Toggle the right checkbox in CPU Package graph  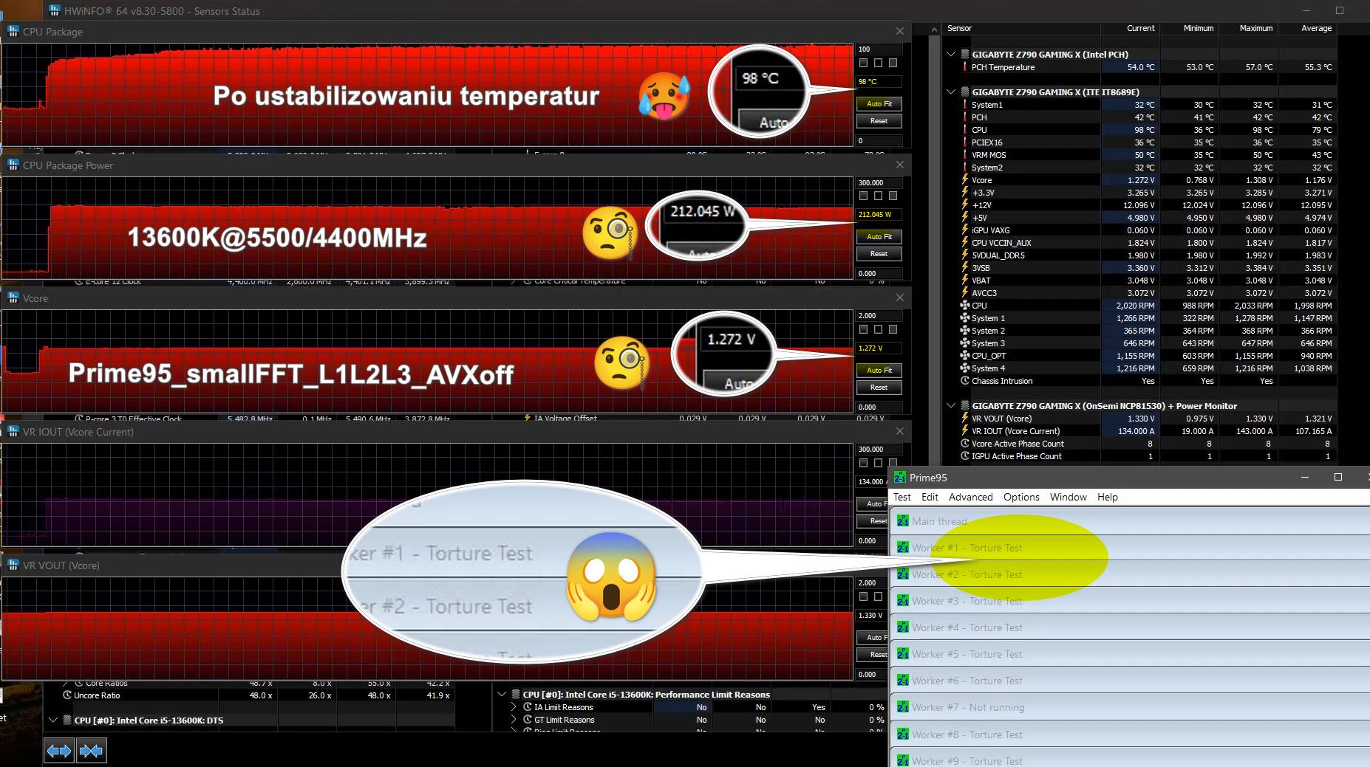893,63
